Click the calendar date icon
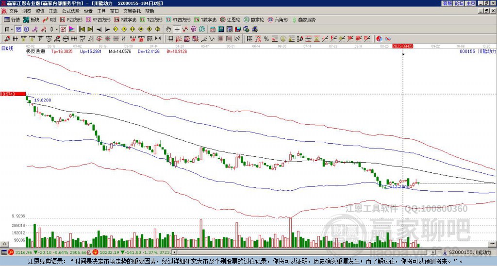 (213, 30)
